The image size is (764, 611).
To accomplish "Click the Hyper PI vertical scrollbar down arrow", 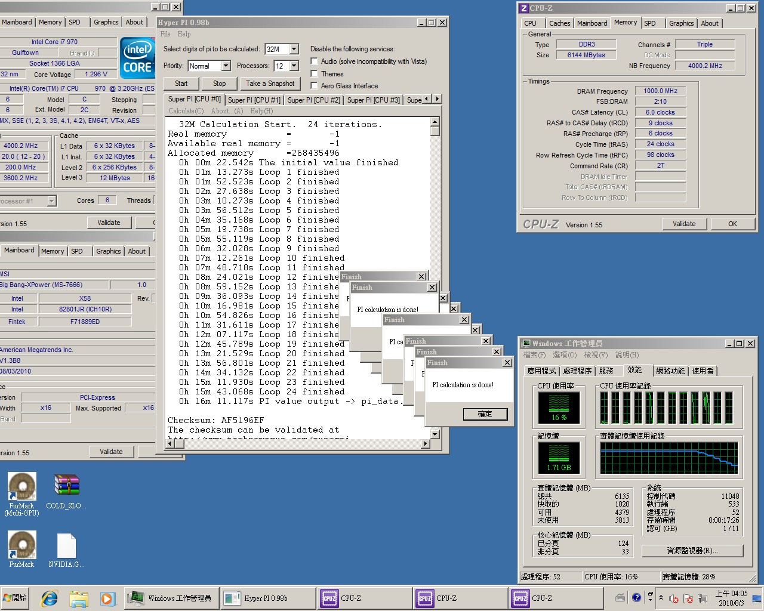I will (435, 434).
